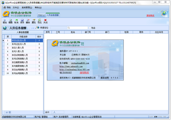Click the 导出 (Export) Excel icon
The image size is (171, 120).
click(40, 21)
